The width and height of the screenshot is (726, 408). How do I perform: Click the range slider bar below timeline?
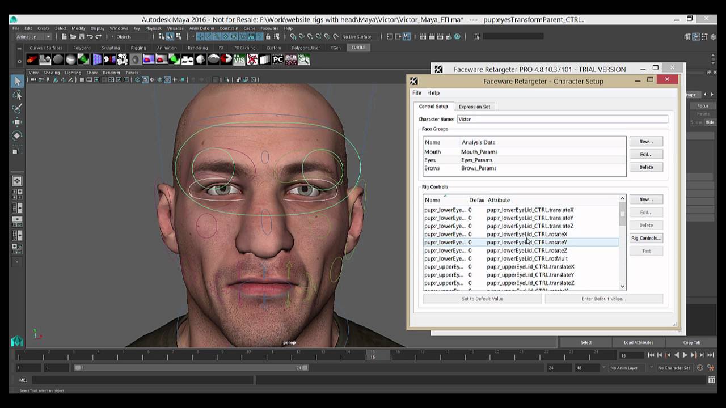[191, 368]
